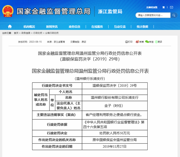
Task: Click the cell 客户经理利用职务之便侵占银行资金
Action: point(115,115)
